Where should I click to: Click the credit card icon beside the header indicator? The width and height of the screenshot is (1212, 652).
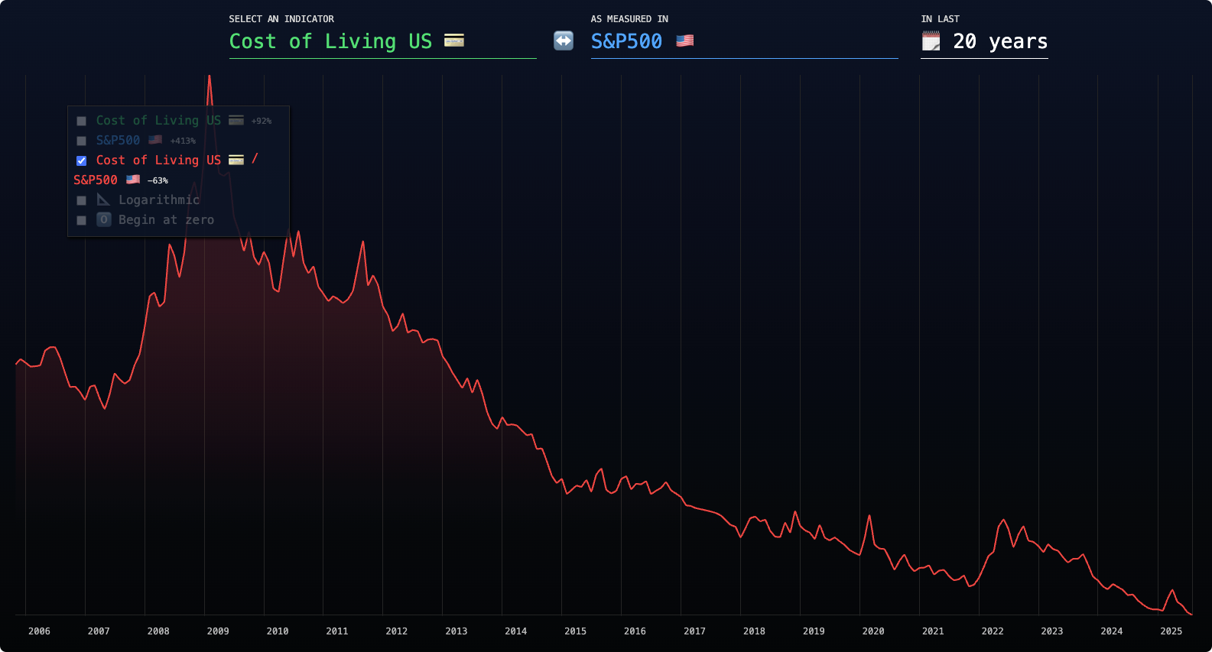454,41
